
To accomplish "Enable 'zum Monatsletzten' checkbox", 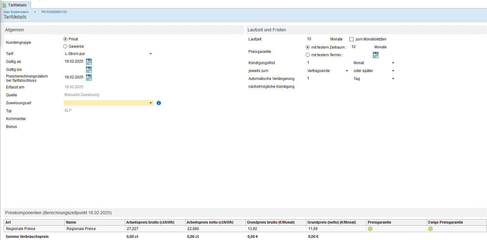I will tap(351, 39).
